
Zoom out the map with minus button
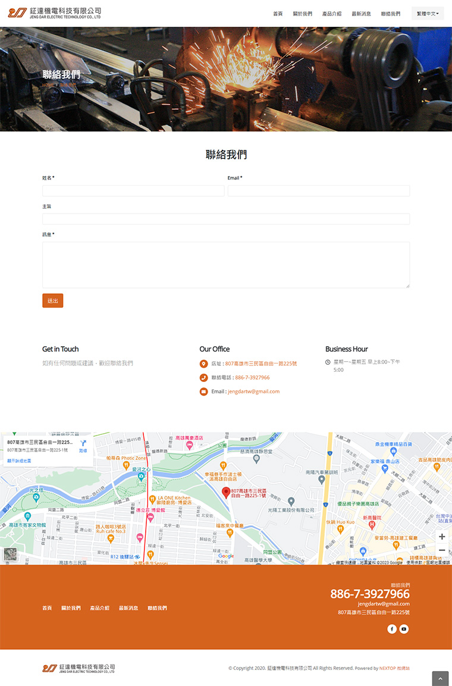pos(442,550)
